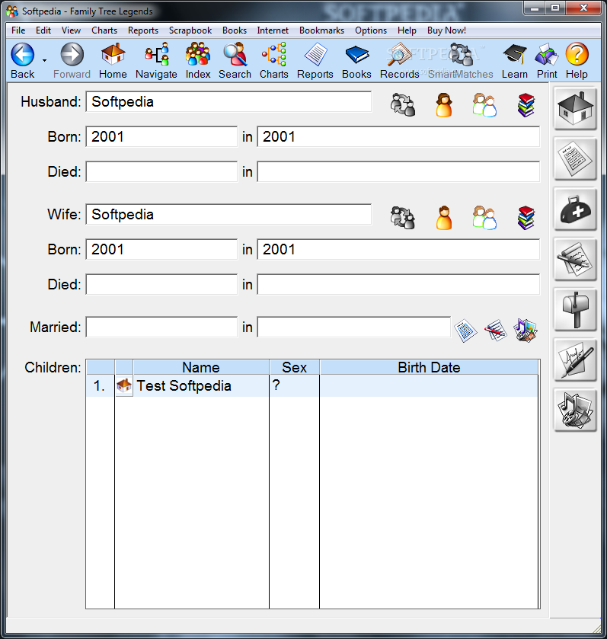Open the Help menu

407,30
